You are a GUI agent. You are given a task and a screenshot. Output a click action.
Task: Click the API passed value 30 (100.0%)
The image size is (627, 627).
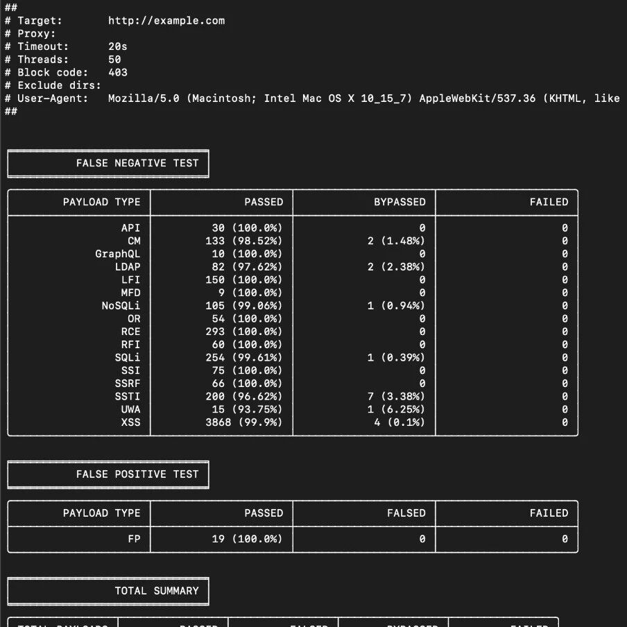[247, 228]
